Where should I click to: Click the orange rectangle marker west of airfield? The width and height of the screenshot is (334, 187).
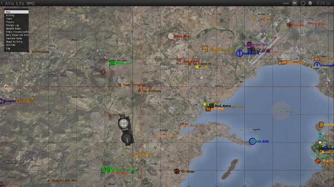tap(205, 48)
